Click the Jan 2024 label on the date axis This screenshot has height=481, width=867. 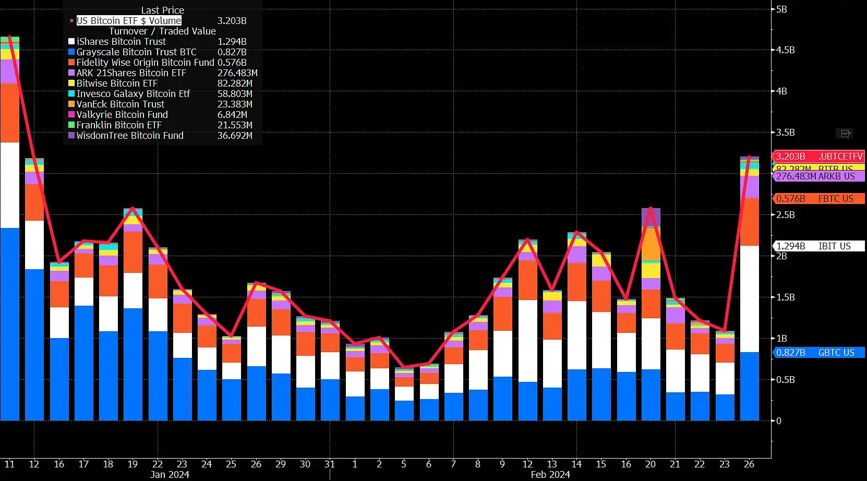click(170, 475)
